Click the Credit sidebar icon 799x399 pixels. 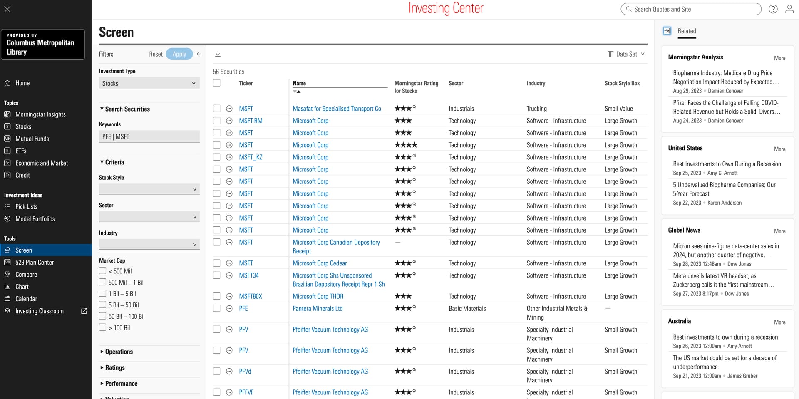point(7,175)
